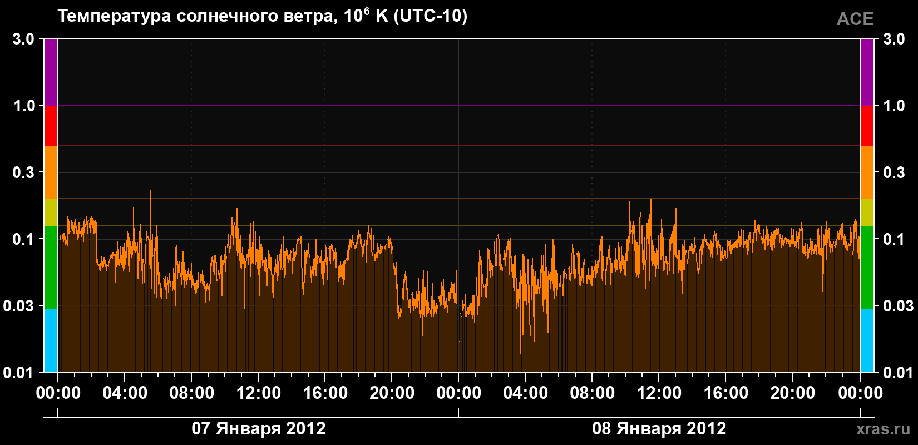Click the cyan segment of the right color scale

867,340
